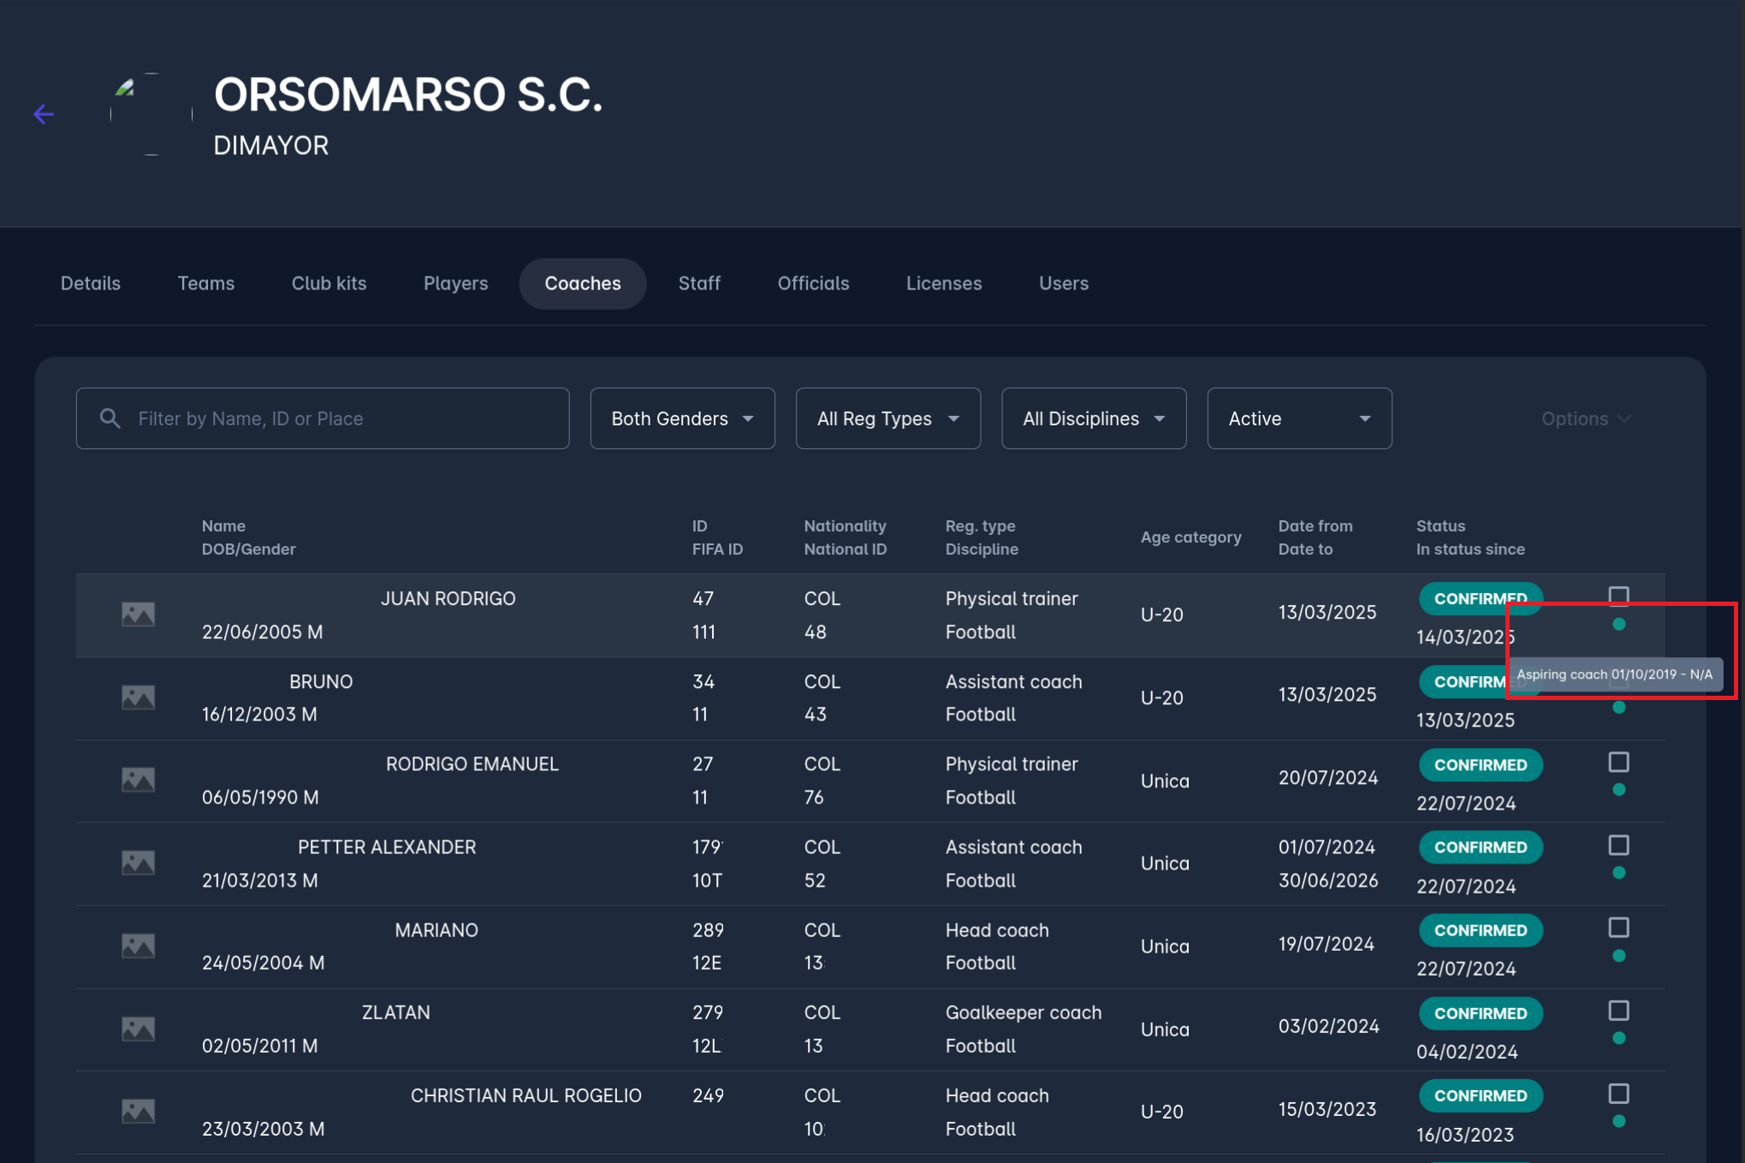Select Petter Alexander's row checkbox
1745x1163 pixels.
pos(1618,846)
